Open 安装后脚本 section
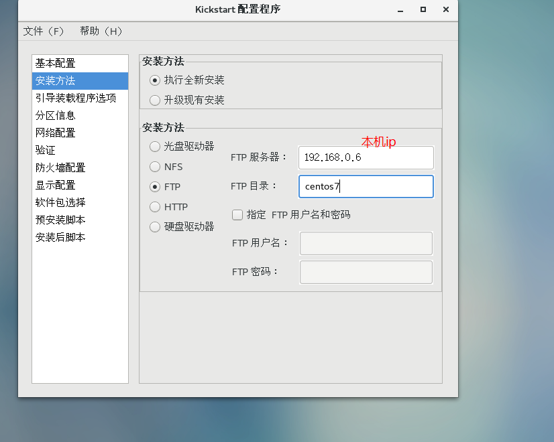The image size is (554, 442). click(80, 237)
